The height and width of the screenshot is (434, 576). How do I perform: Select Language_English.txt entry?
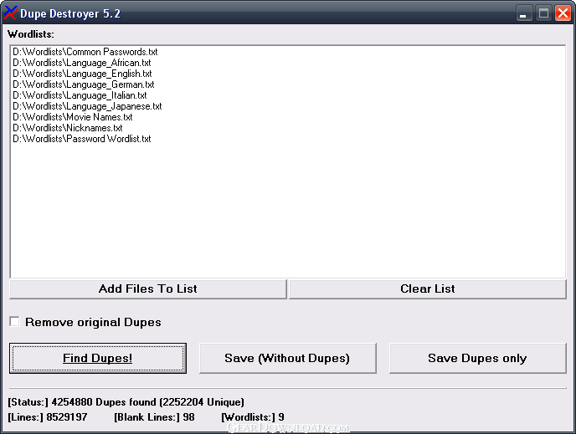(x=82, y=74)
